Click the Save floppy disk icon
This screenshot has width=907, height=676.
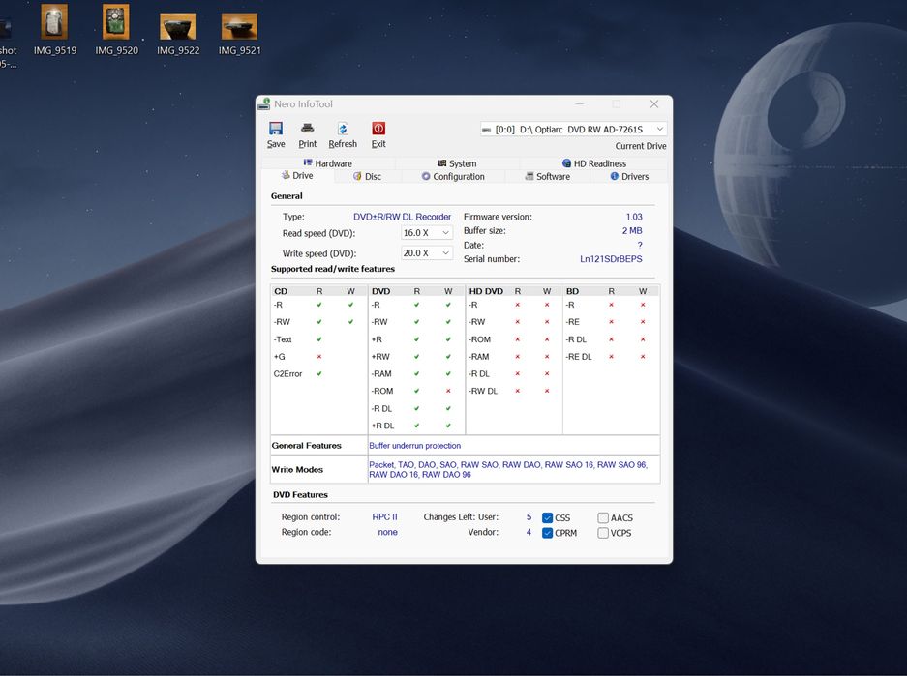276,129
